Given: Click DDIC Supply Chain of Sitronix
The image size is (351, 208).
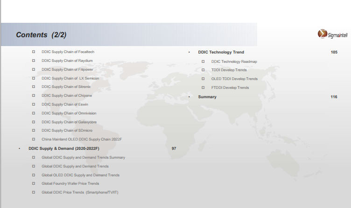Looking at the screenshot, I should 66,87.
